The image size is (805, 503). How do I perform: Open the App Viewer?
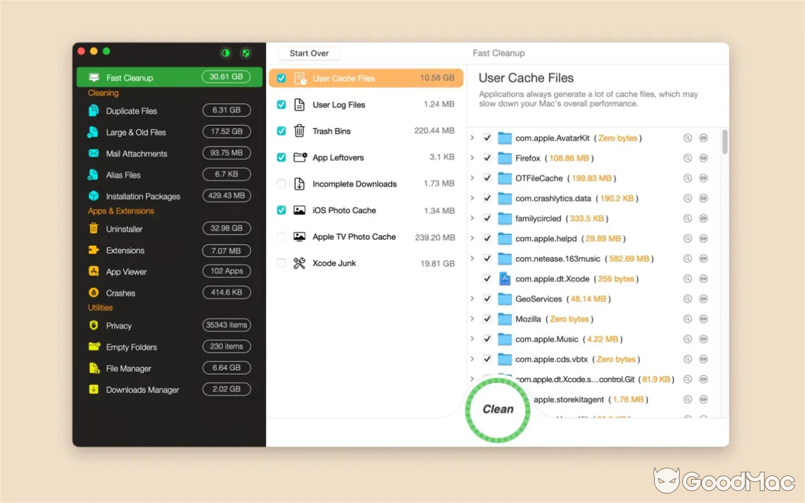(126, 272)
